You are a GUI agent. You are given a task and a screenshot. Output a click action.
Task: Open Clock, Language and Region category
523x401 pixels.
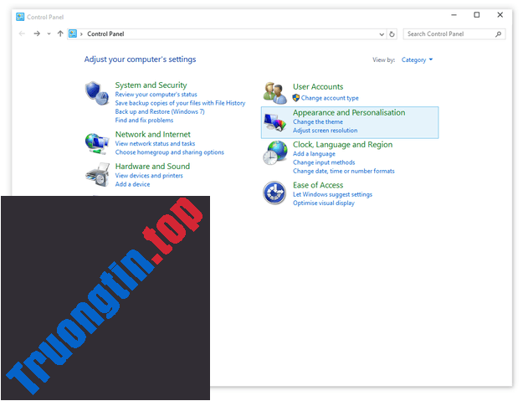click(x=342, y=145)
